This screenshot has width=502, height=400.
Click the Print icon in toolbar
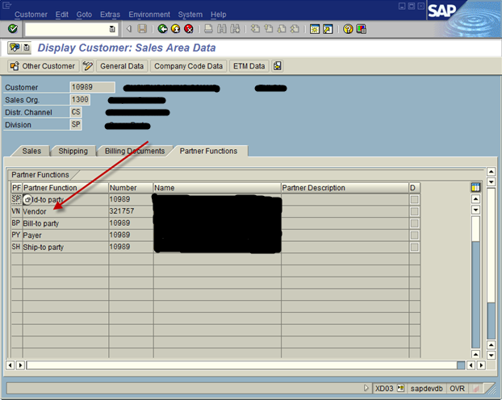tap(208, 29)
